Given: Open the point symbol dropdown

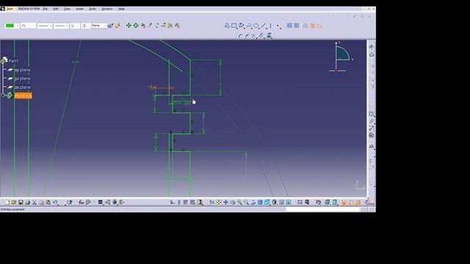Looking at the screenshot, I should click(75, 26).
